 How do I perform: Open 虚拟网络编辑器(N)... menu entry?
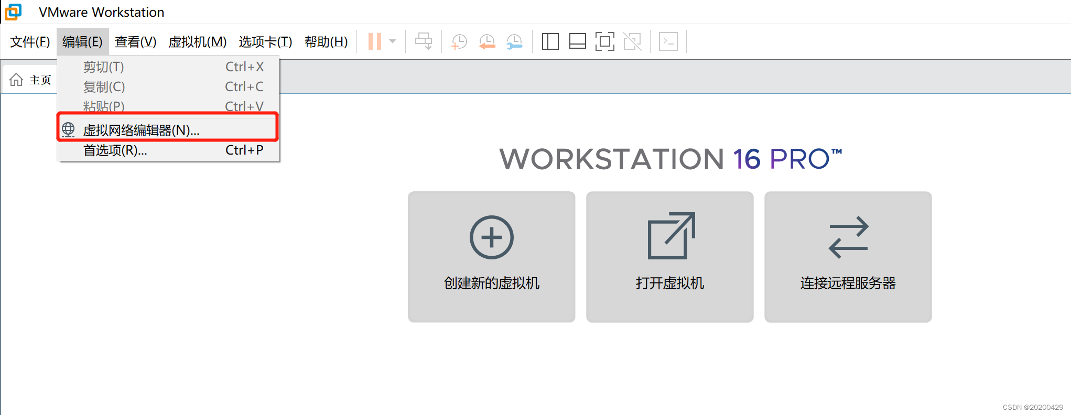point(168,129)
